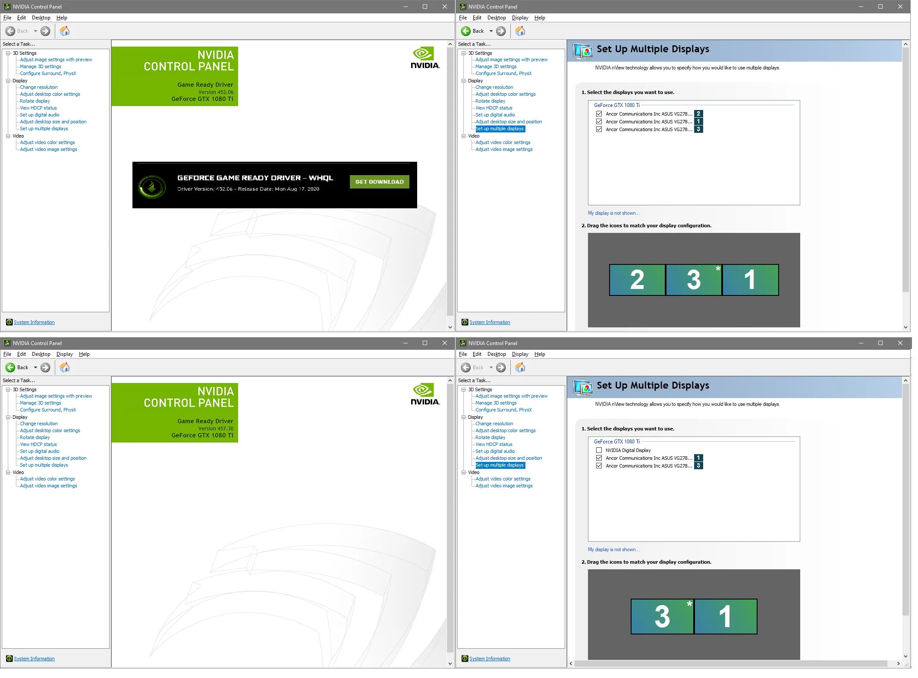The image size is (918, 678).
Task: Click the scroll-down arrow in the top-left window
Action: click(x=450, y=327)
